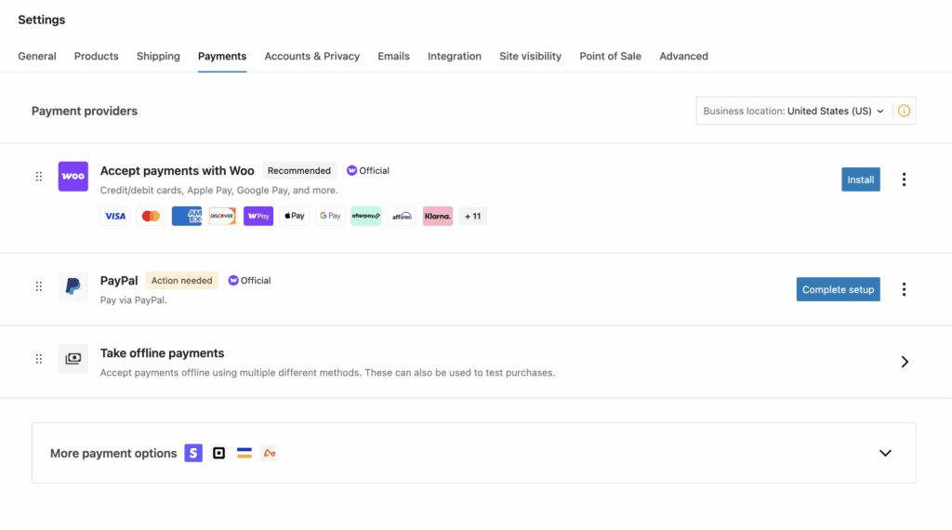Click the Payment providers heading
This screenshot has width=952, height=530.
(x=85, y=111)
